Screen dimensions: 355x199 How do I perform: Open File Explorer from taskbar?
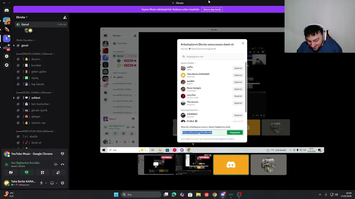[x=198, y=195]
